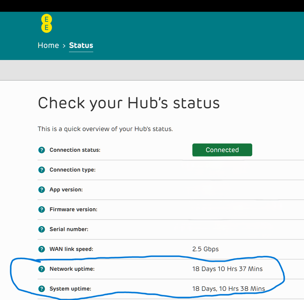
Task: Open help for WAN link speed
Action: click(41, 249)
